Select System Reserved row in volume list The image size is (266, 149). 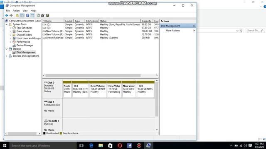[101, 38]
